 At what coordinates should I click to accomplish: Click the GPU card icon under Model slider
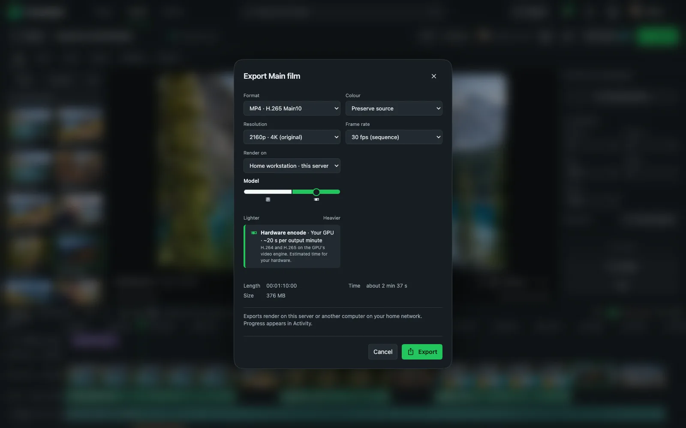click(316, 199)
